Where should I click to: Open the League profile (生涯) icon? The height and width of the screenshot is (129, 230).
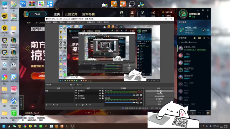click(122, 13)
